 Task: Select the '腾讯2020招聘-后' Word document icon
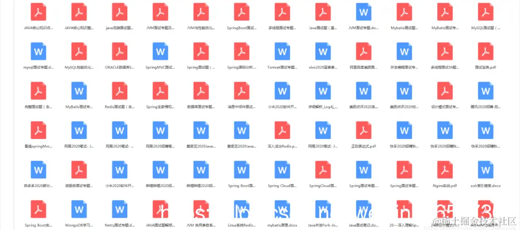point(486,91)
